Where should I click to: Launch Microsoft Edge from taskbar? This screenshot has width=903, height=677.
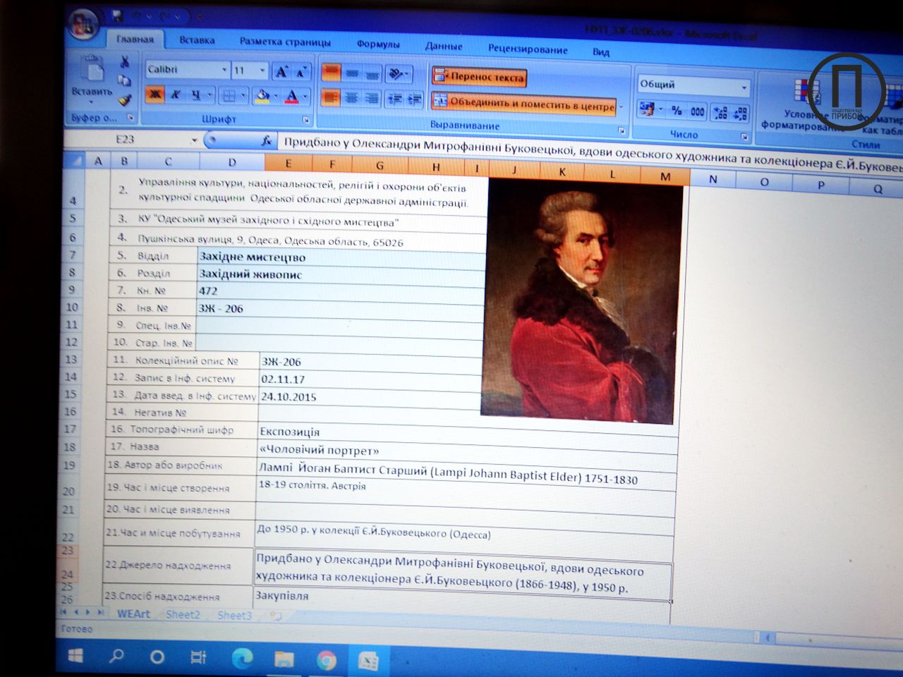pos(242,659)
